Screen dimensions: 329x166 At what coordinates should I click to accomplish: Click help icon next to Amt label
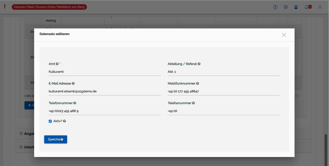pos(57,64)
